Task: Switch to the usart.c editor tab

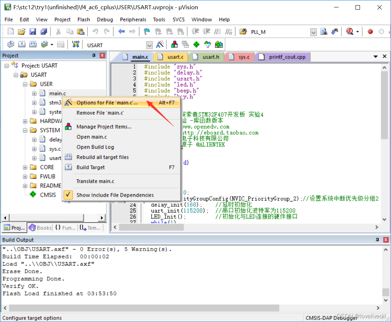Action: [171, 57]
